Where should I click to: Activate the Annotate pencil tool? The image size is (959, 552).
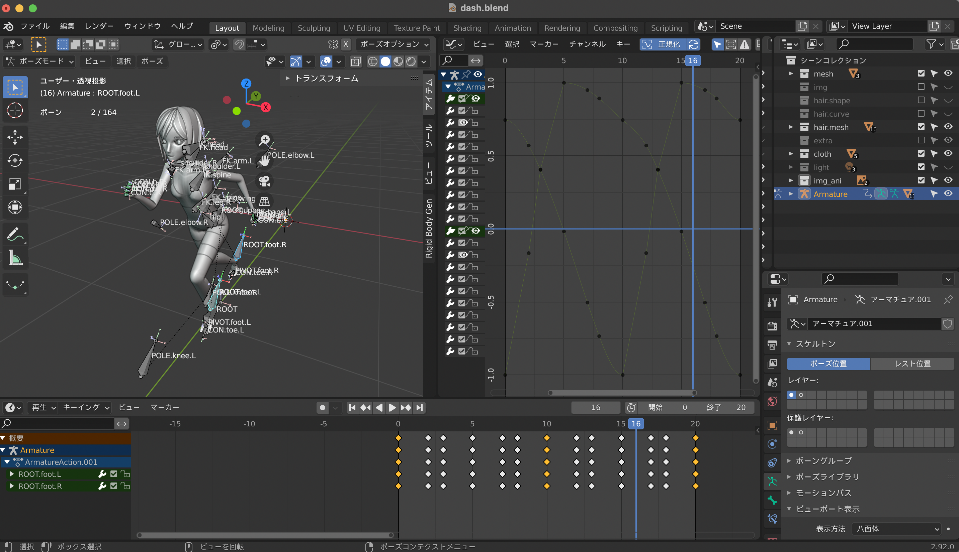pyautogui.click(x=15, y=235)
